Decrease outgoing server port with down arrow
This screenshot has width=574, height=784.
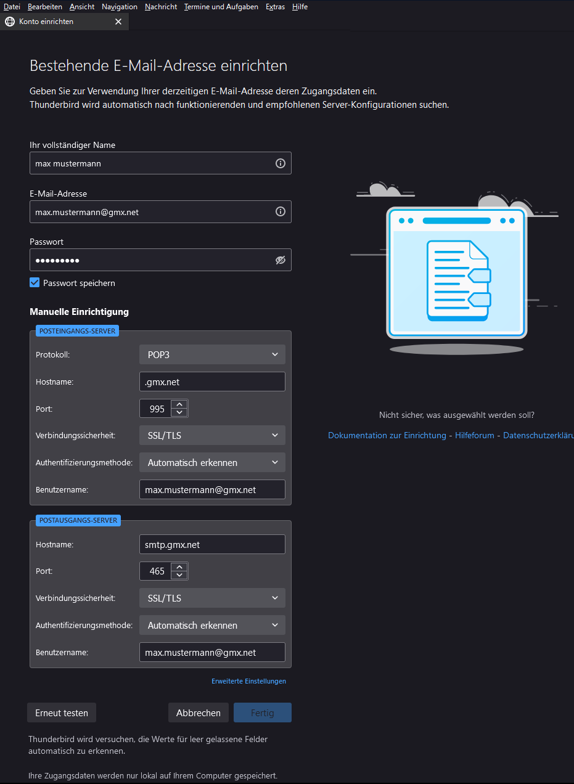179,575
